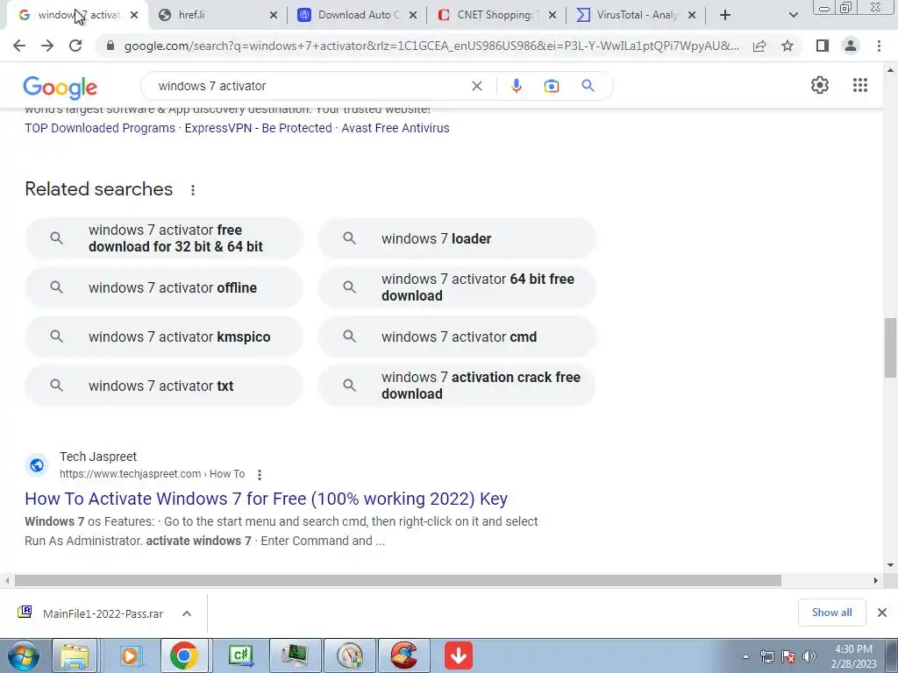Open new browser tab

pos(725,15)
